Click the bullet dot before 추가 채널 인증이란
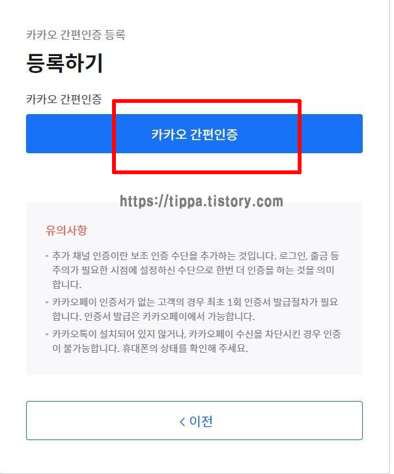The height and width of the screenshot is (474, 394). click(47, 256)
